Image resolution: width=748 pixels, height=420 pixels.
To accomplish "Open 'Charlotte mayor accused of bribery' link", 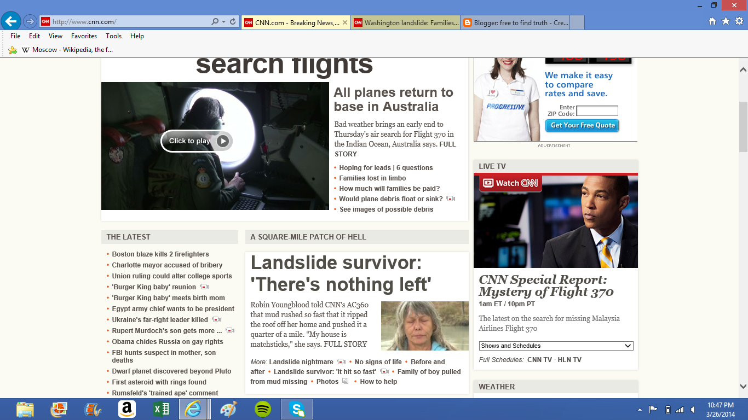I will (167, 265).
